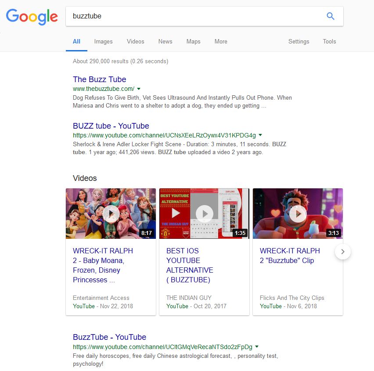374x371 pixels.
Task: Expand the More search categories menu
Action: 221,42
